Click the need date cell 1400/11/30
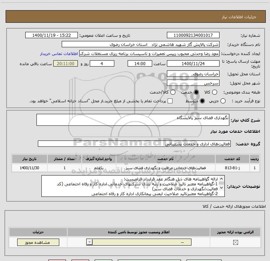Viewport: 270px width, 261px height. (x=29, y=168)
